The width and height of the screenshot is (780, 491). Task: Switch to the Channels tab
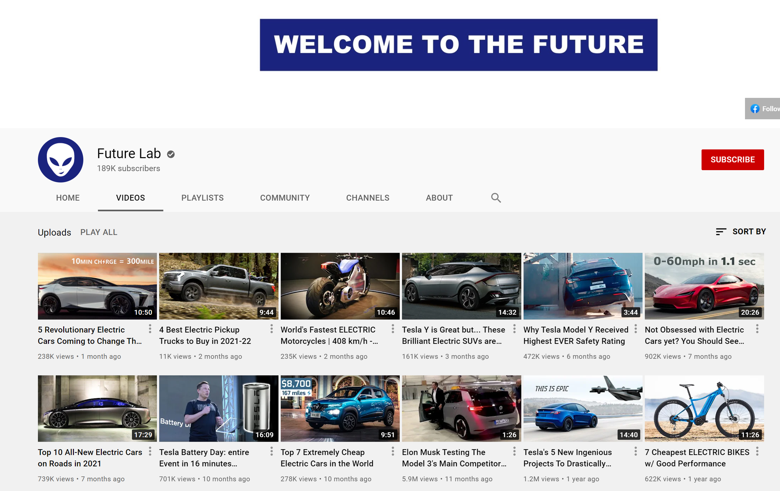pyautogui.click(x=368, y=198)
